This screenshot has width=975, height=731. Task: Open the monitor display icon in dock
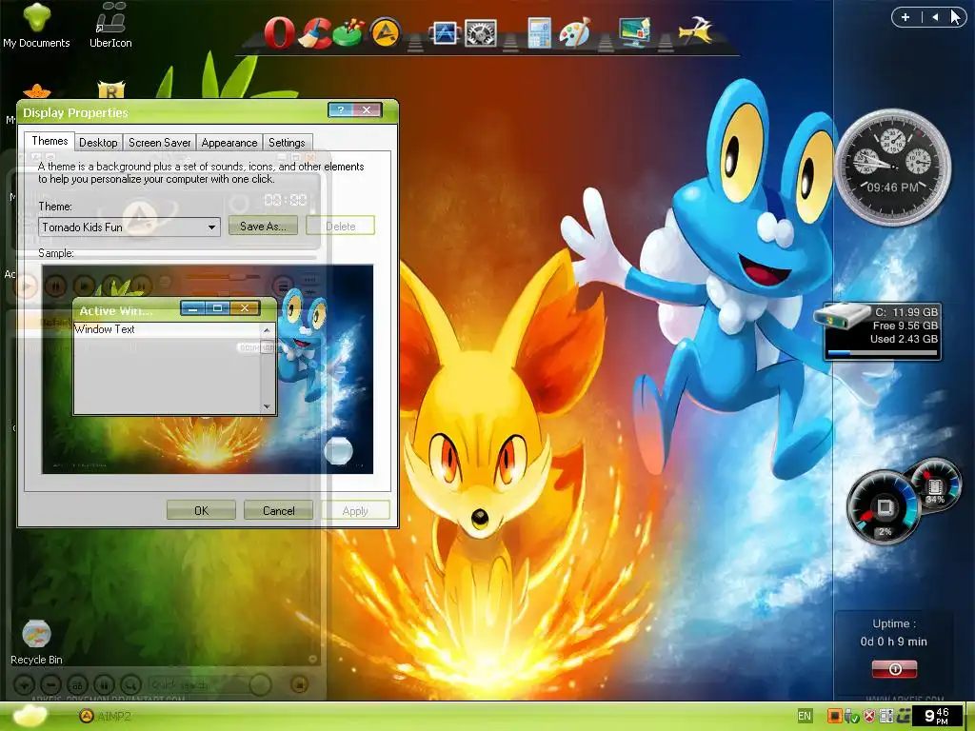click(633, 32)
